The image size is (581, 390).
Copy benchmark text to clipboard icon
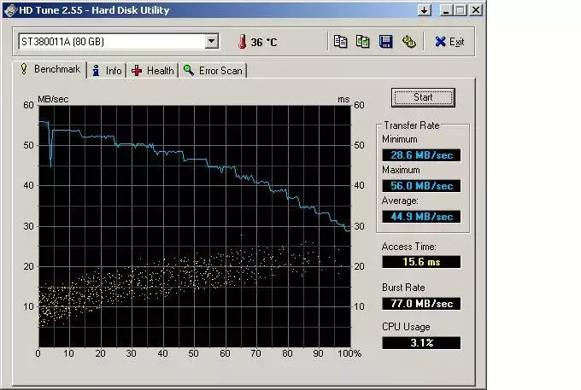(x=340, y=42)
